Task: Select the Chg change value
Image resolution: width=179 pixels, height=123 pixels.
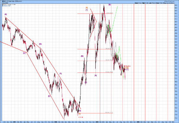Action: [x=169, y=3]
